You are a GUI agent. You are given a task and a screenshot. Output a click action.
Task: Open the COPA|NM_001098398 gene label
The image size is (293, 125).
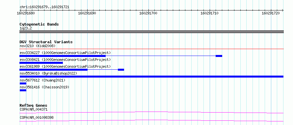pyautogui.click(x=37, y=117)
